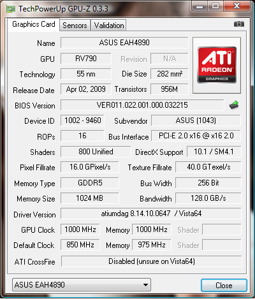Click the Device ID value 1002 - 9460
The image size is (255, 299).
(82, 120)
